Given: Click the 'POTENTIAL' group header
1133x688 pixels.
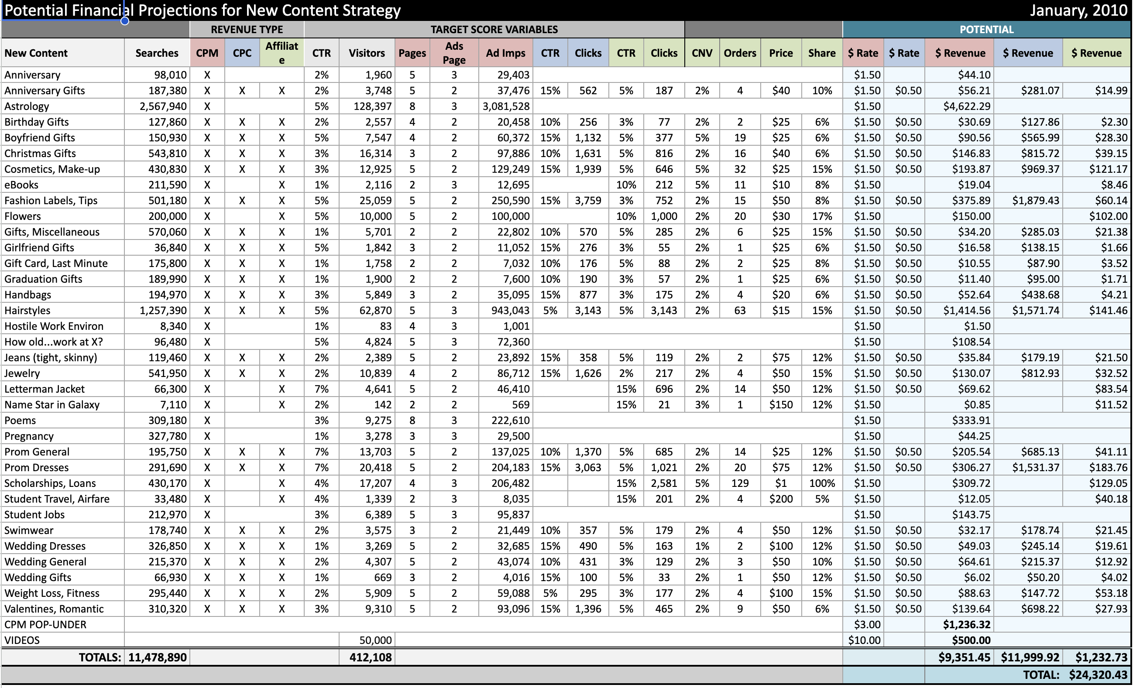Looking at the screenshot, I should pos(987,29).
